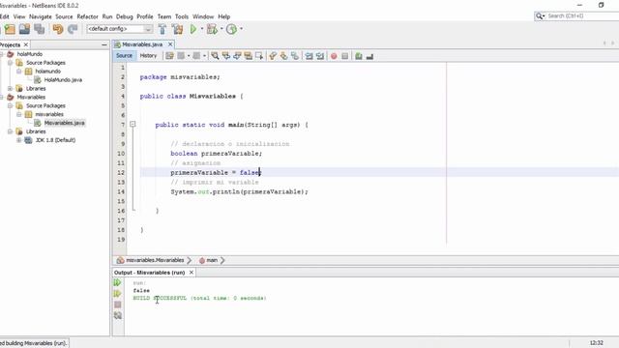
Task: Click the Output settings icon below Stop
Action: [x=118, y=316]
